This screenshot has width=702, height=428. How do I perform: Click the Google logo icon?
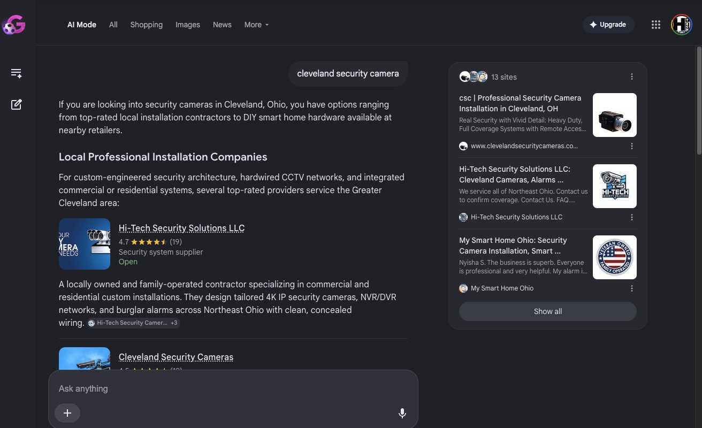(x=13, y=25)
